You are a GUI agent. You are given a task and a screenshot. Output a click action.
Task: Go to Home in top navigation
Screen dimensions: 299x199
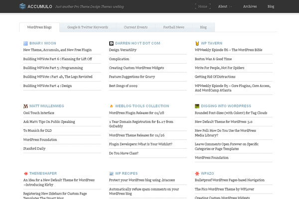203,6
